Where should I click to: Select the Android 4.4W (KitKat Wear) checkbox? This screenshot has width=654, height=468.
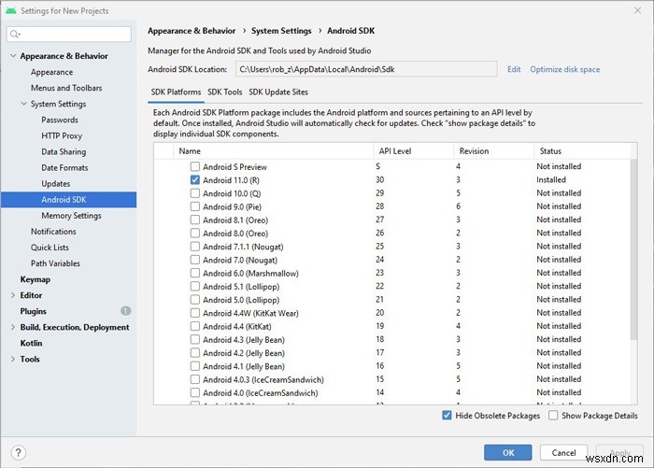(x=194, y=313)
